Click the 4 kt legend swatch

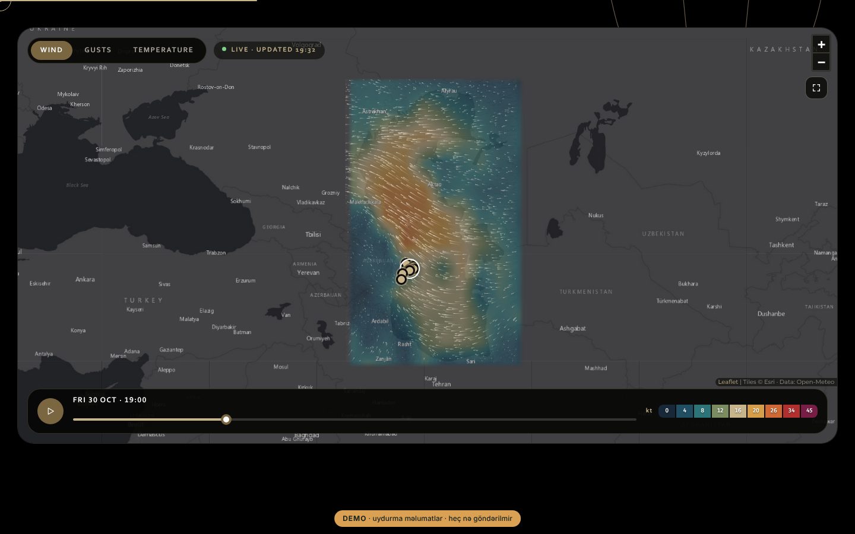[x=685, y=411]
